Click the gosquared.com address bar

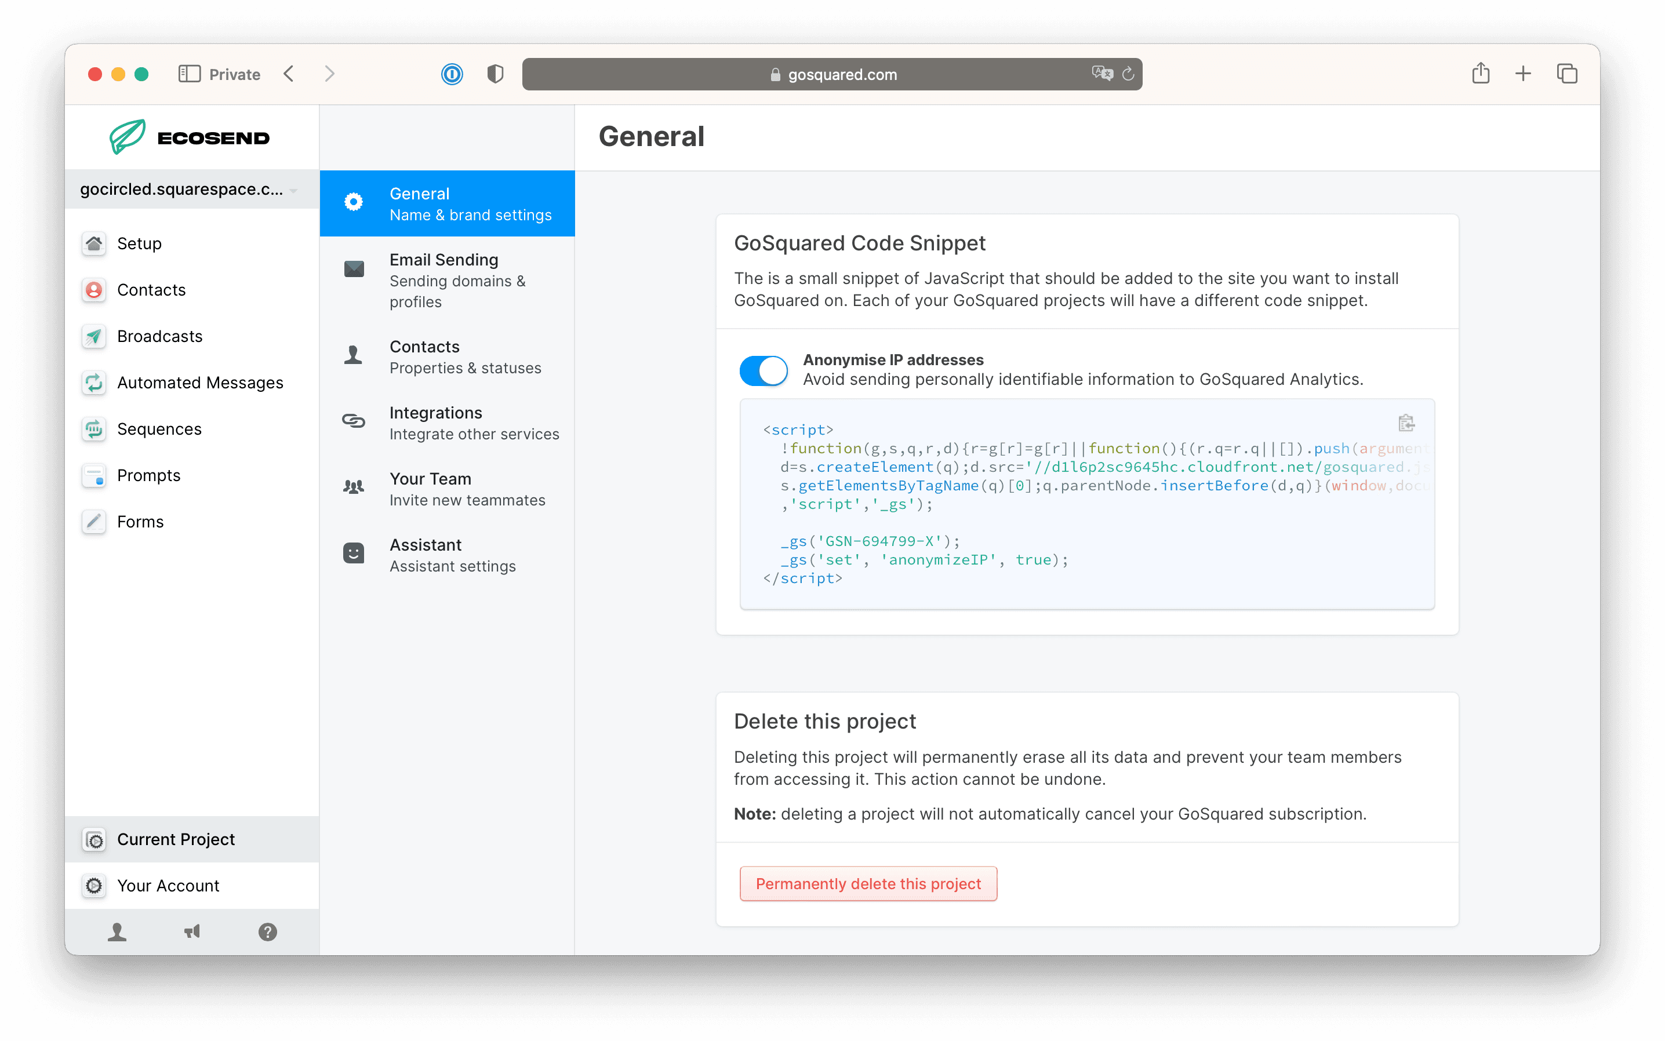pyautogui.click(x=832, y=74)
